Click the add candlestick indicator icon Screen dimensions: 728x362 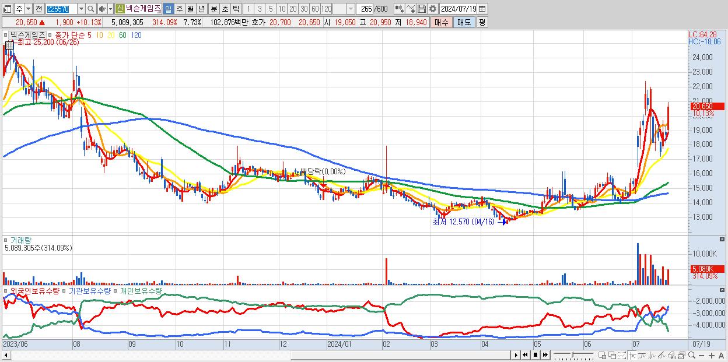click(400, 9)
